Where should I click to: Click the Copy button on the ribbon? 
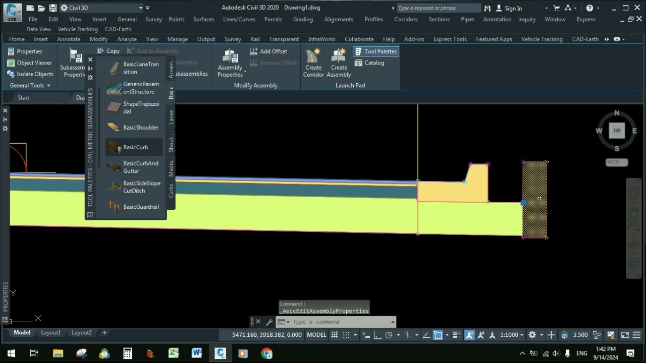click(109, 51)
